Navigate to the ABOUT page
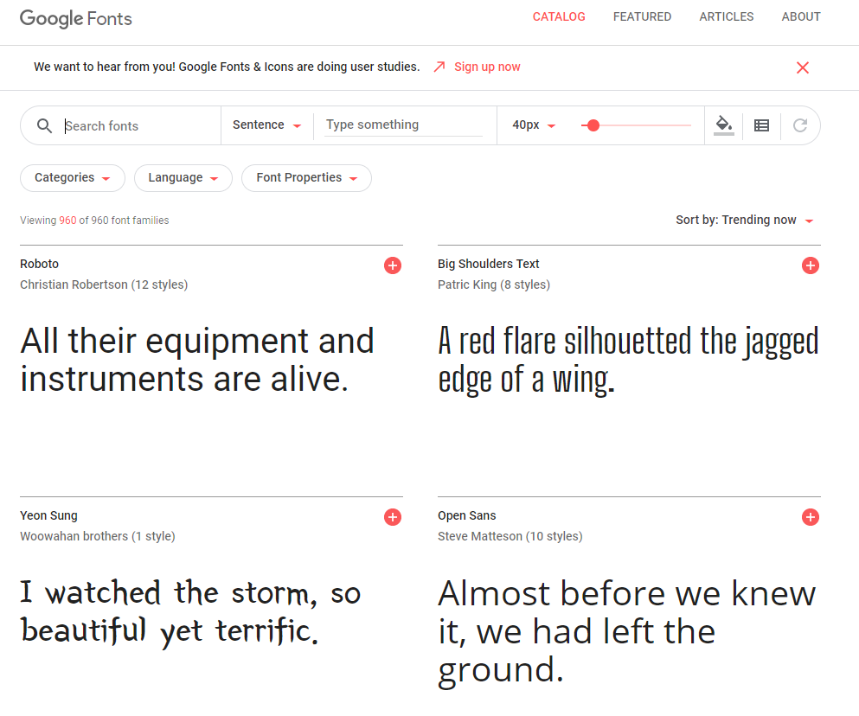Image resolution: width=859 pixels, height=716 pixels. click(801, 17)
